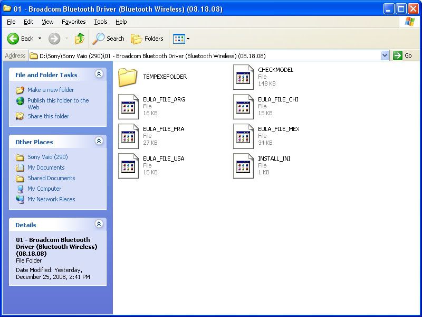The image size is (422, 317).
Task: Select the TEMPEXEFOLDER folder icon
Action: pyautogui.click(x=128, y=77)
